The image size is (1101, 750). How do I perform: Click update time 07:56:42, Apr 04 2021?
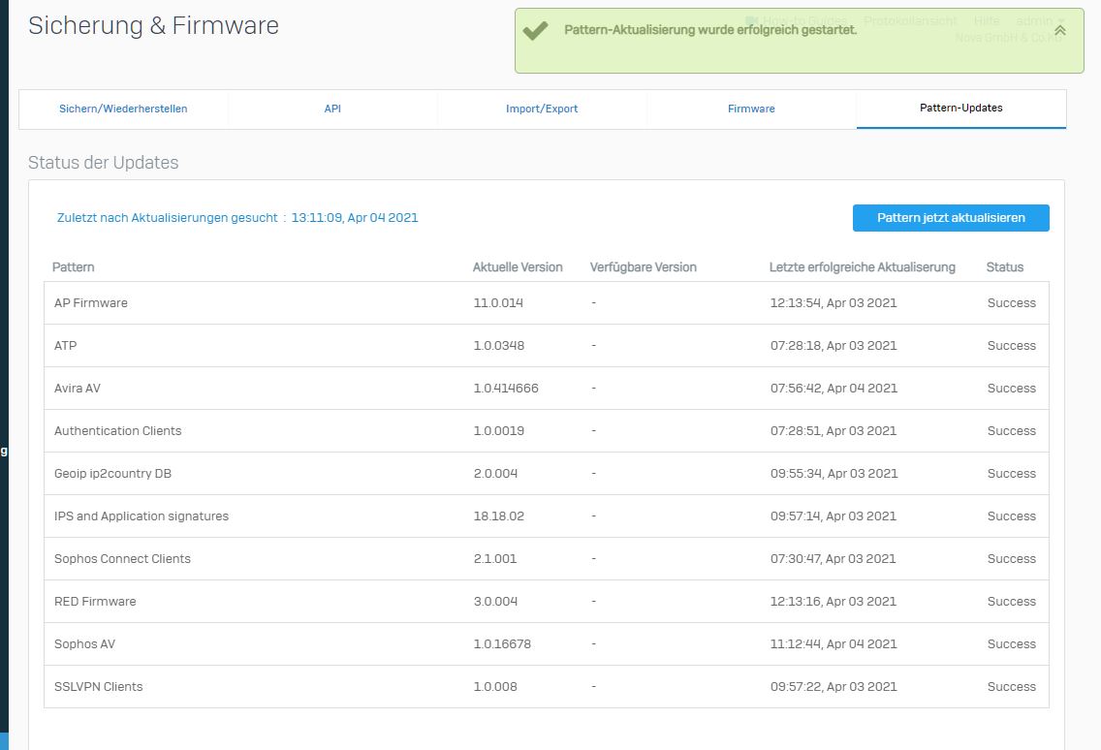point(834,389)
